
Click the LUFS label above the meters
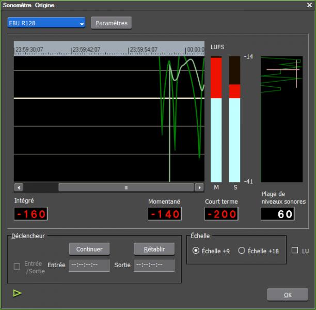pos(217,47)
